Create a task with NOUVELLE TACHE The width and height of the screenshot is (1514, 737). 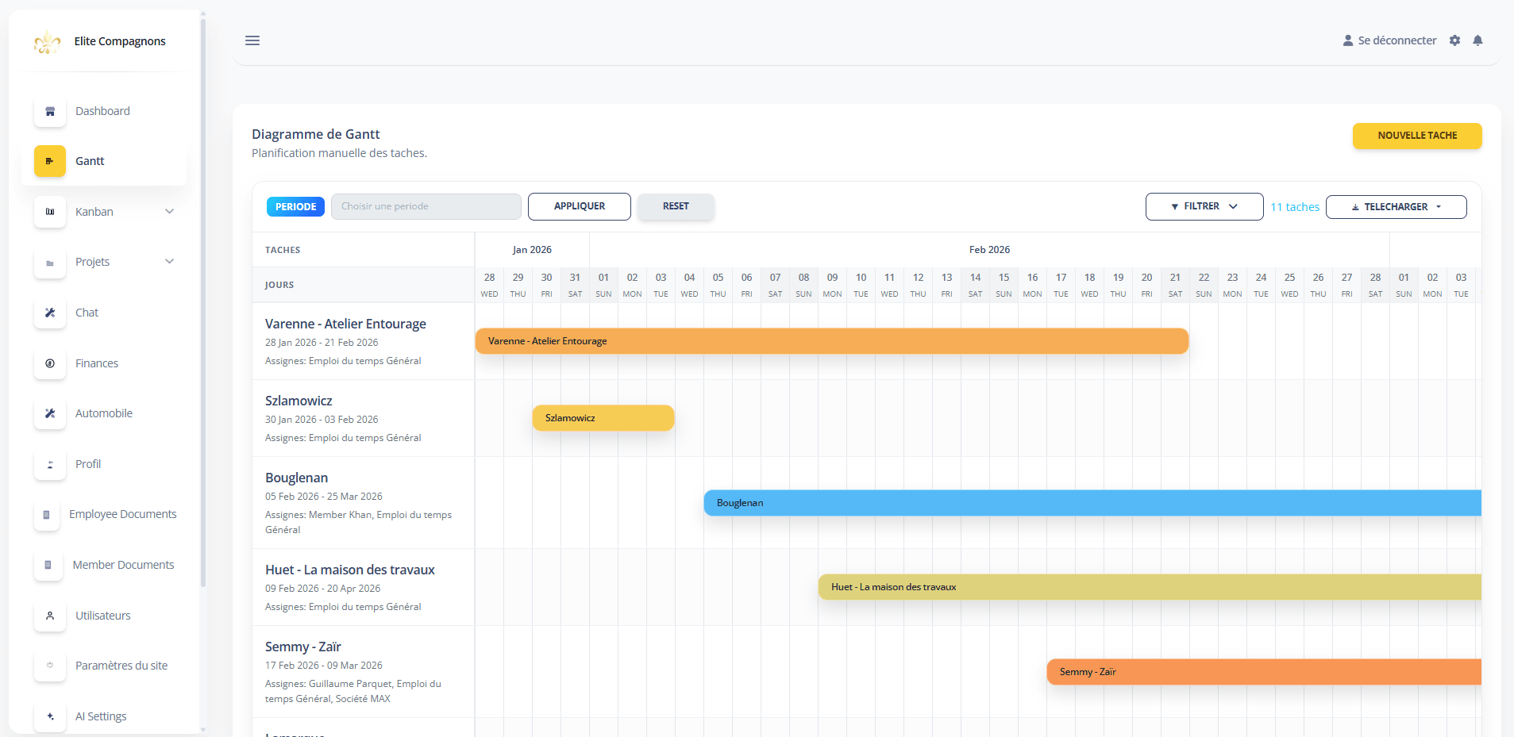1416,136
